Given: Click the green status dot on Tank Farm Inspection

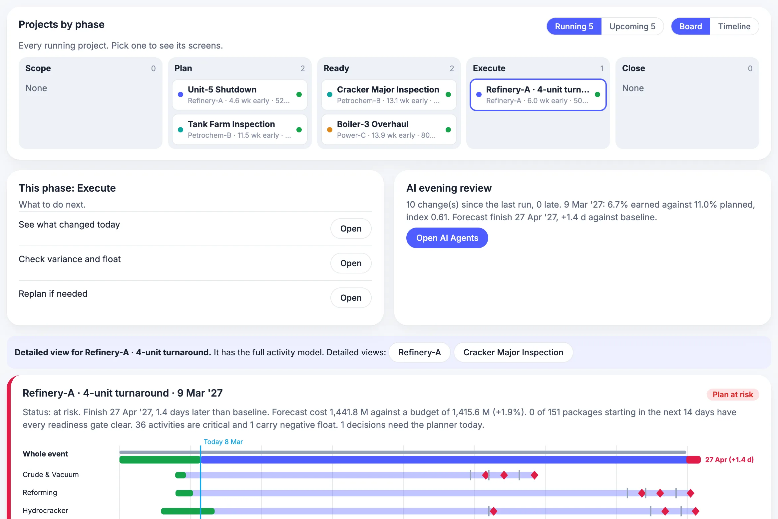Looking at the screenshot, I should pos(299,130).
